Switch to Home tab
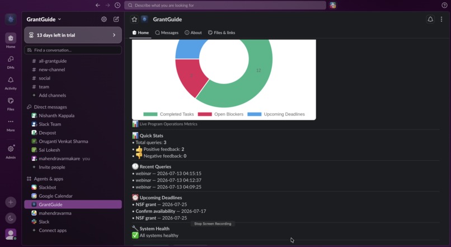 coord(140,32)
